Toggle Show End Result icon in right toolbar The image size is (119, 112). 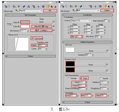[x=105, y=6]
